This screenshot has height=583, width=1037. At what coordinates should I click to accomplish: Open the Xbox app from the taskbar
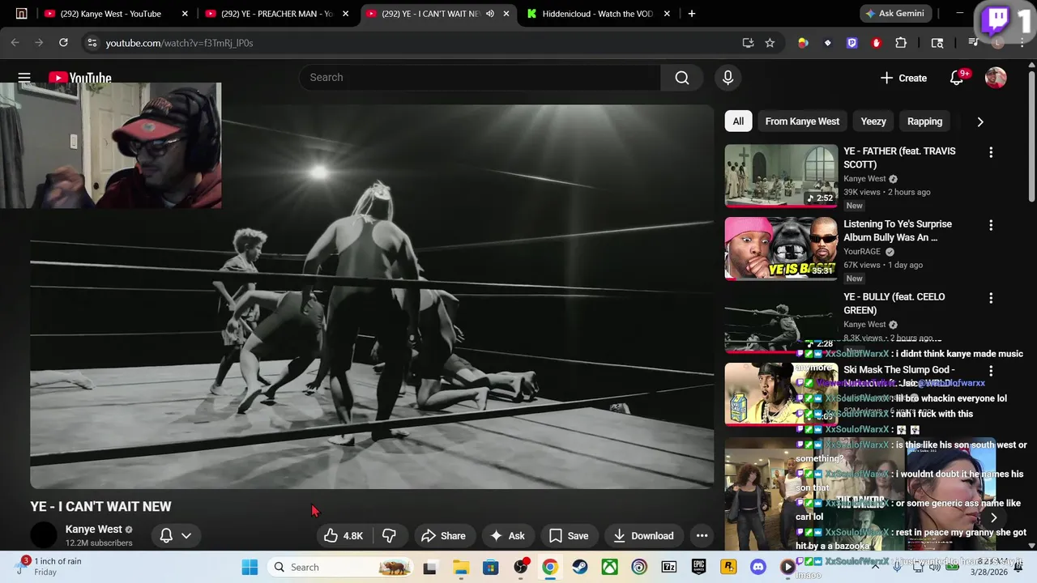pos(610,567)
